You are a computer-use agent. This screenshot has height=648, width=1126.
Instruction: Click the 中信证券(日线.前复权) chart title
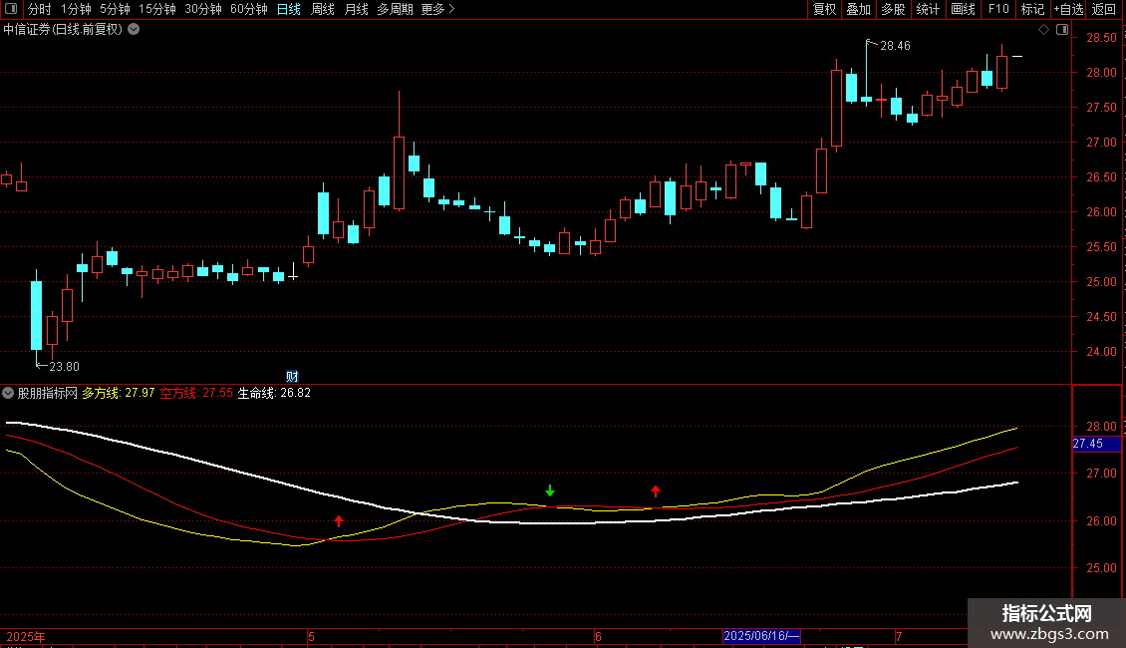pos(63,30)
